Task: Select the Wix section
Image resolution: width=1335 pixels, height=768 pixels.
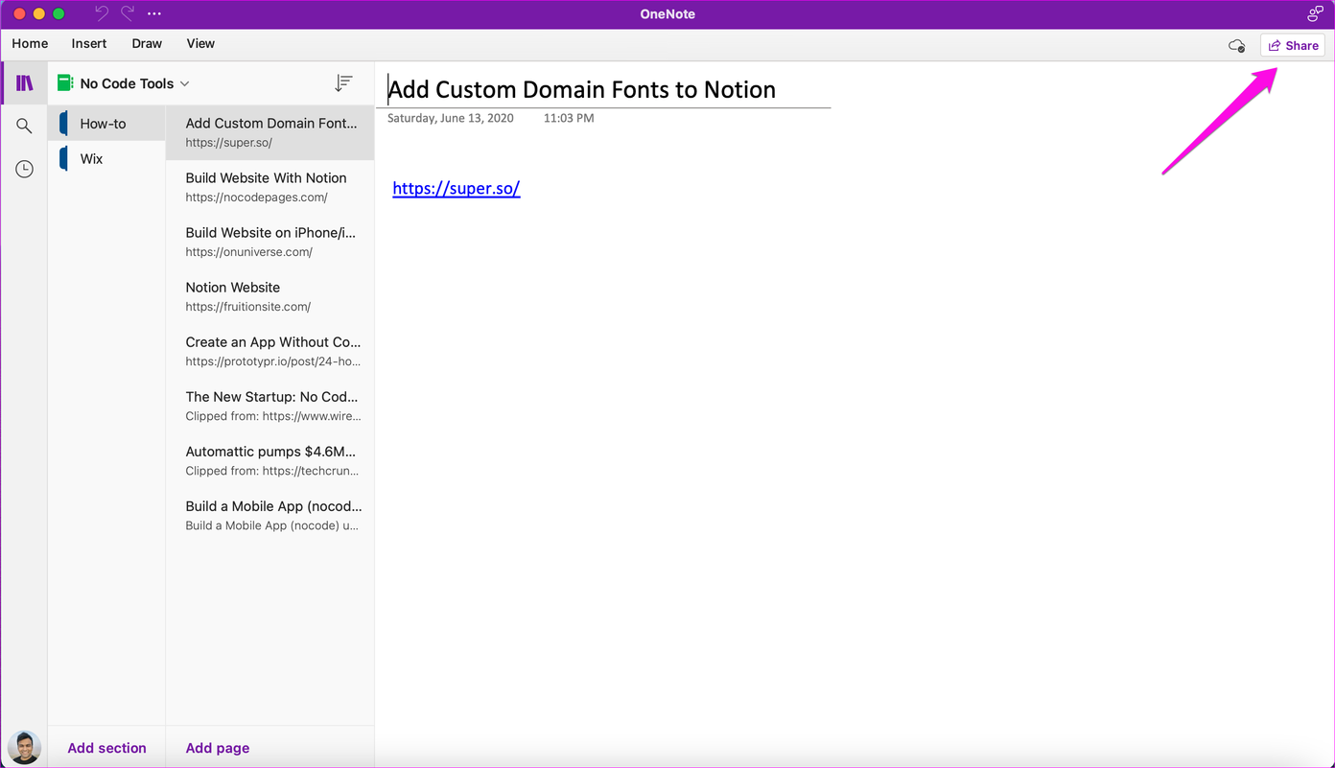Action: (x=106, y=159)
